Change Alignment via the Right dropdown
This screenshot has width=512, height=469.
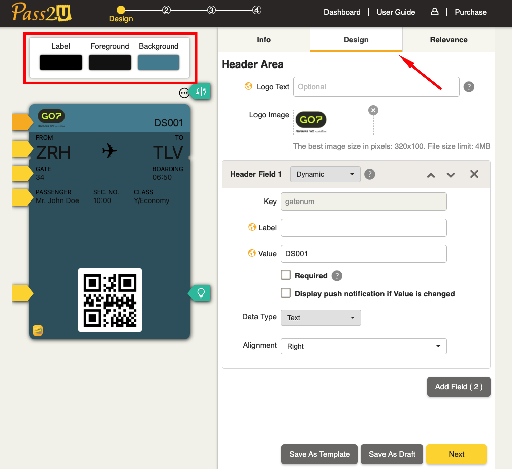point(363,346)
